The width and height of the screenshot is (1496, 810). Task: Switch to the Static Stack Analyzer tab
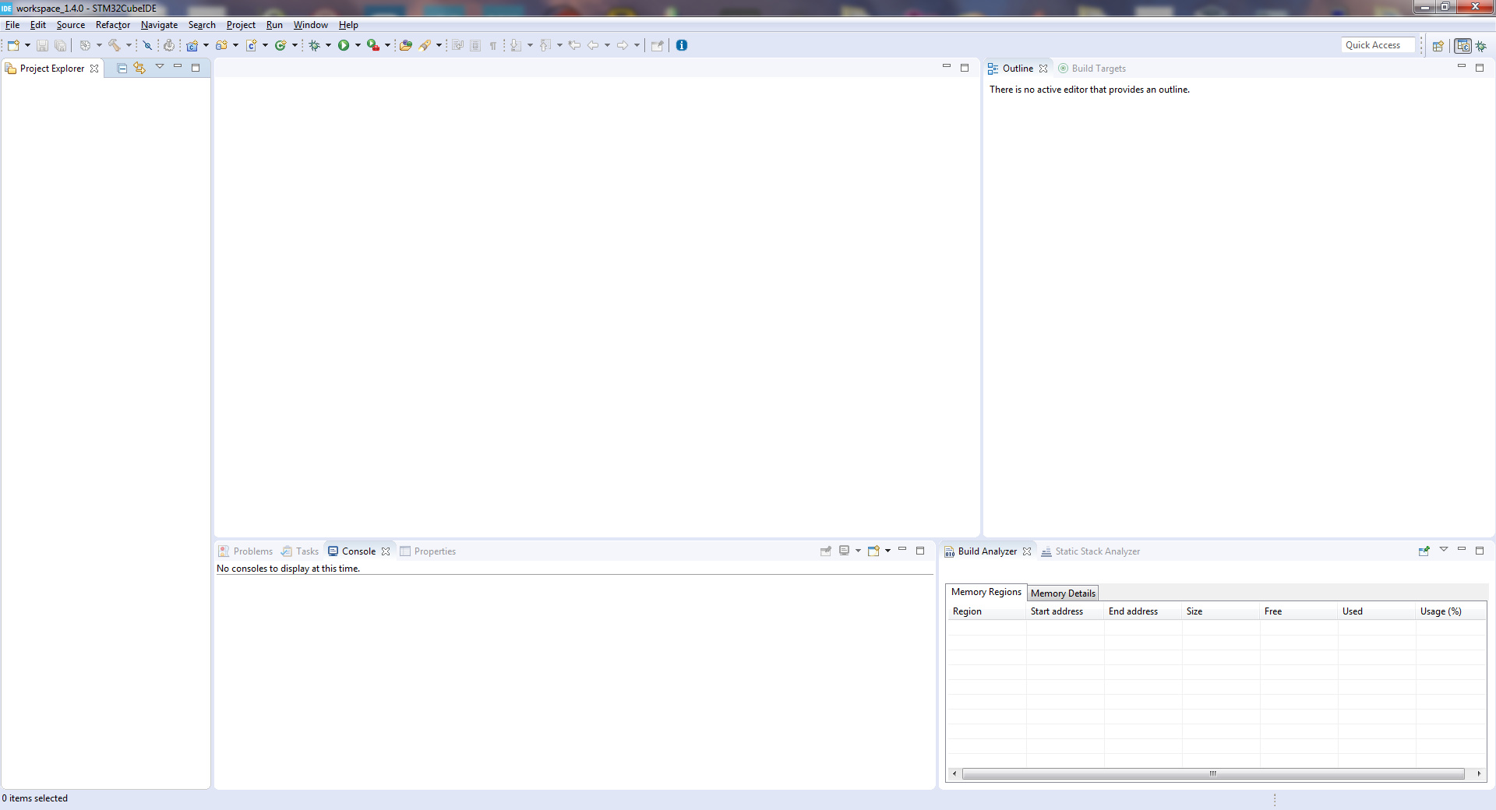pos(1097,551)
